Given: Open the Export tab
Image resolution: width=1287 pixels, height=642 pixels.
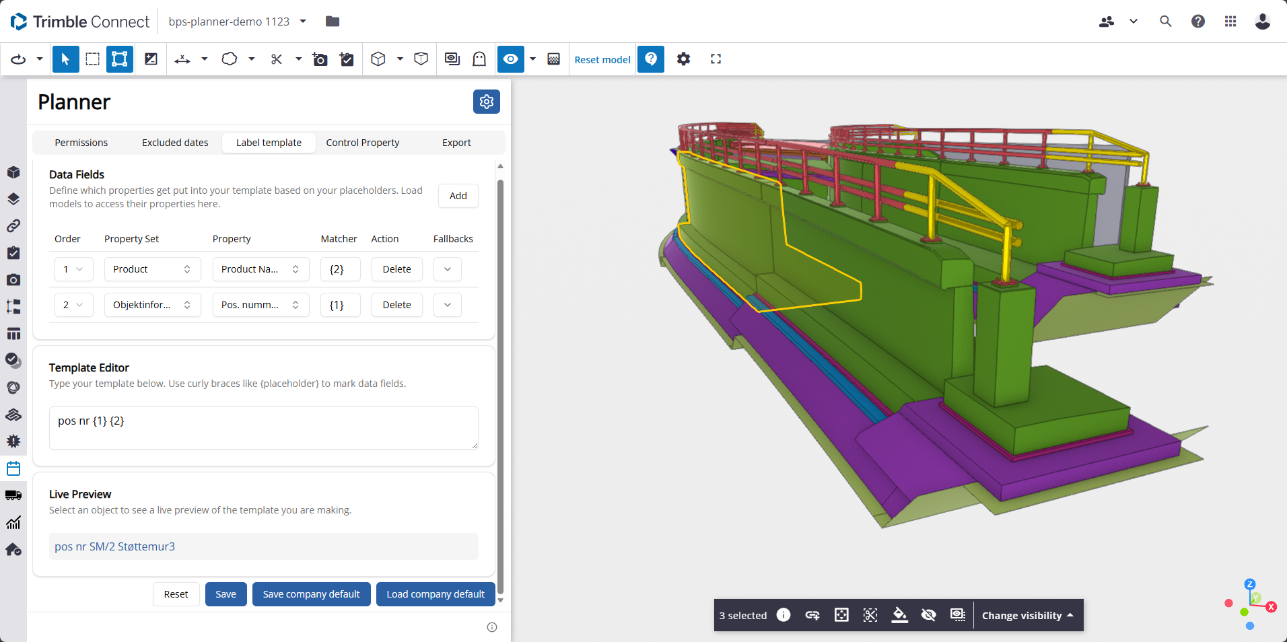Looking at the screenshot, I should tap(456, 143).
